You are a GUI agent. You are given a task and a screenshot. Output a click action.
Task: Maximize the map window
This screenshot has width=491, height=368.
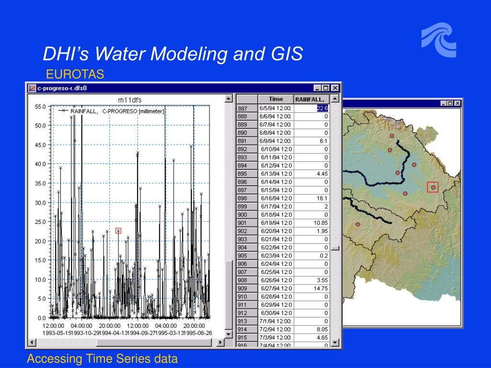tap(450, 103)
